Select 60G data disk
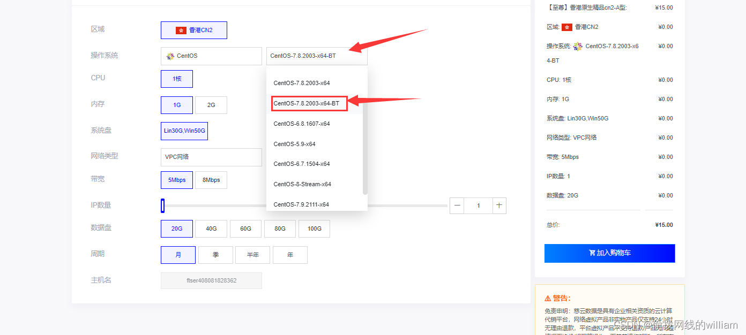 point(245,229)
